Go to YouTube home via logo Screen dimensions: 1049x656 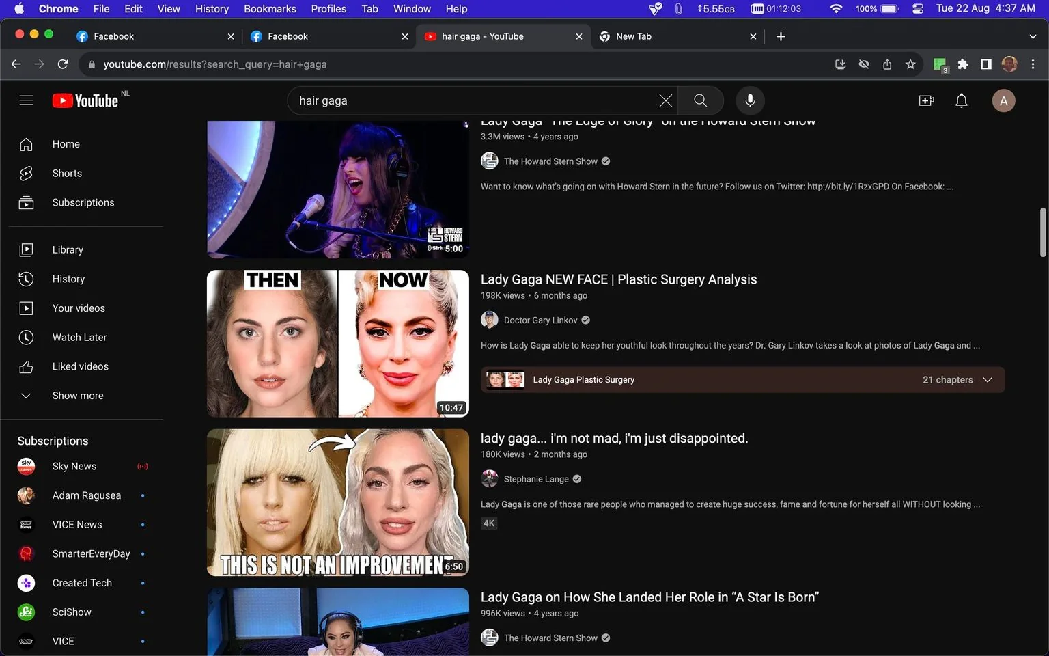(85, 100)
